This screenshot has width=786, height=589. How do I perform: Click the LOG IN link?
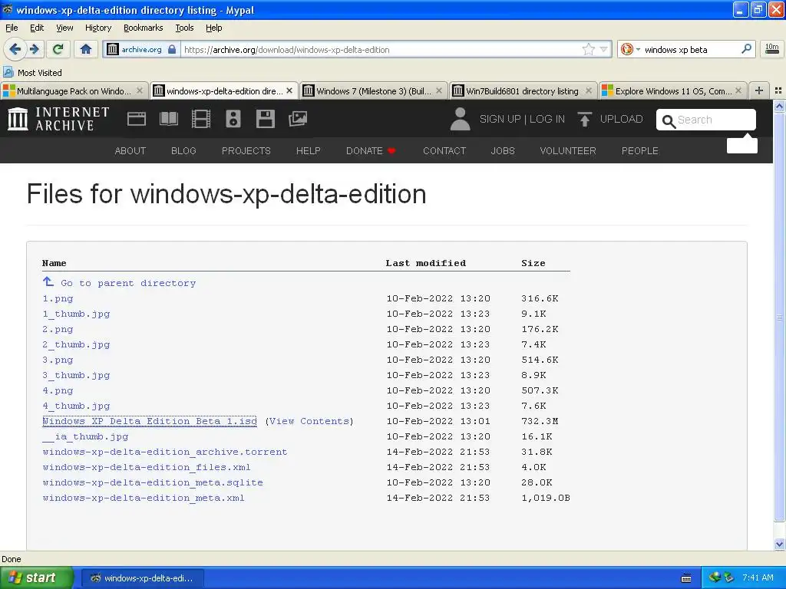[547, 119]
